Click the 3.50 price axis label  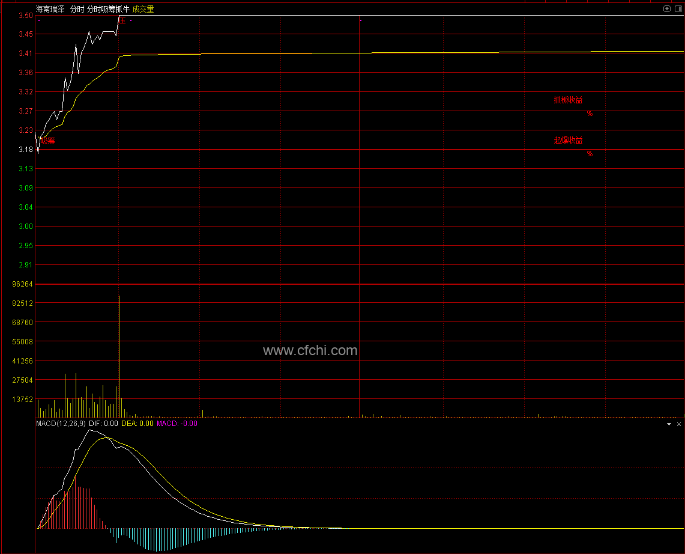point(26,15)
